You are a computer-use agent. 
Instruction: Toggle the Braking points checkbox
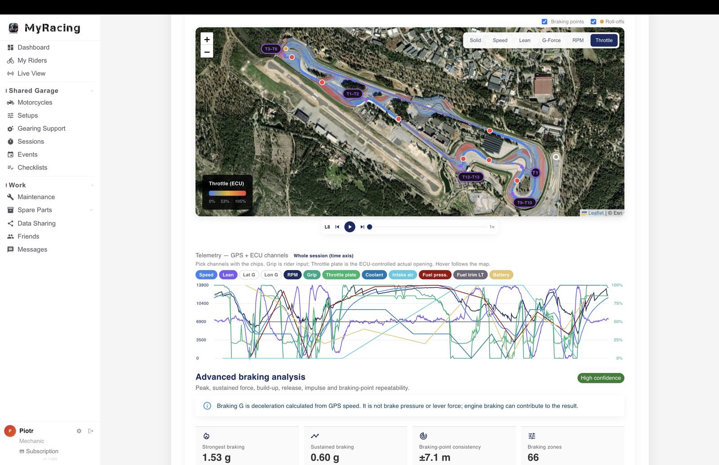[545, 22]
